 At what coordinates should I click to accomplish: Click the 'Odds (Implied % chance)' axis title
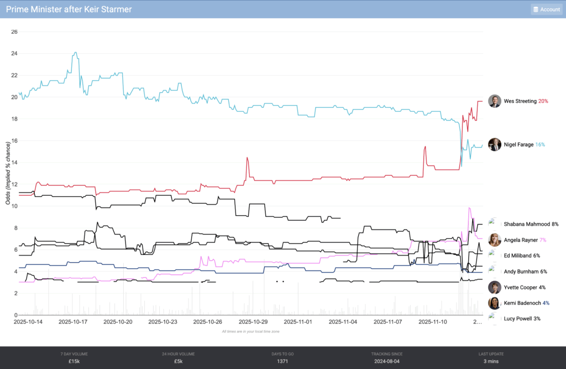8,173
